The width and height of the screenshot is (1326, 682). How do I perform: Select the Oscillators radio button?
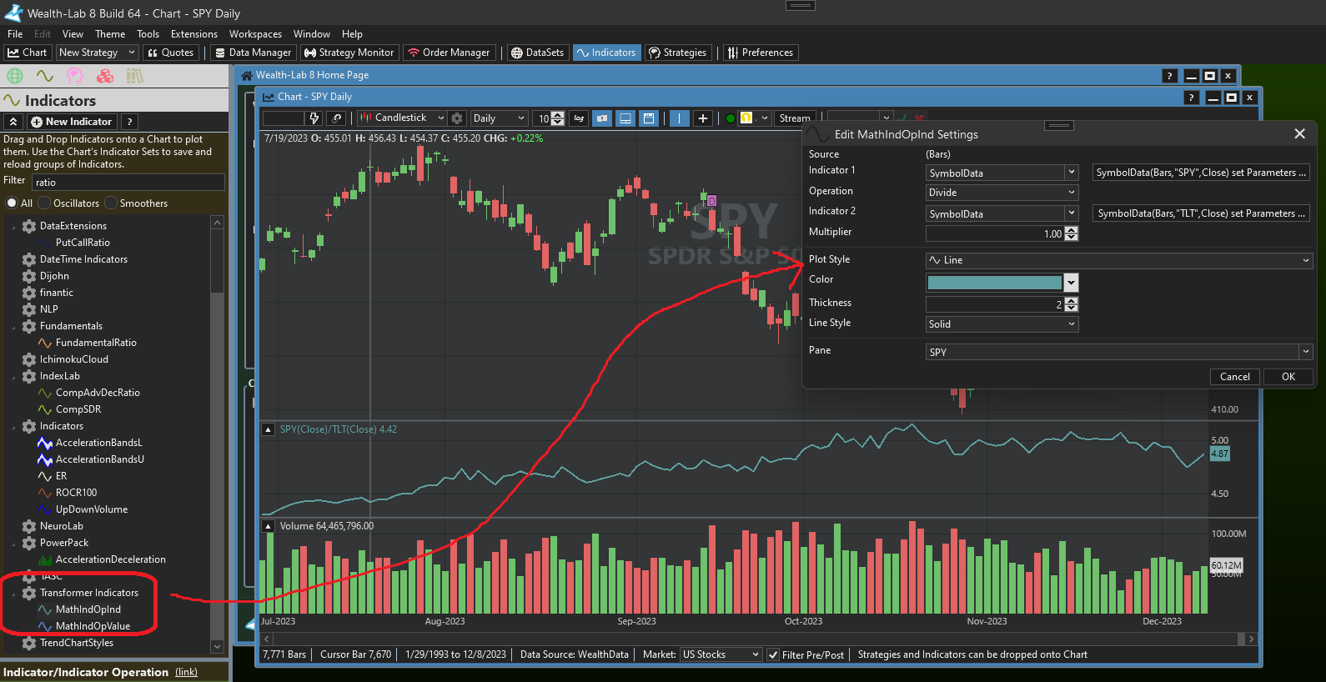[44, 203]
